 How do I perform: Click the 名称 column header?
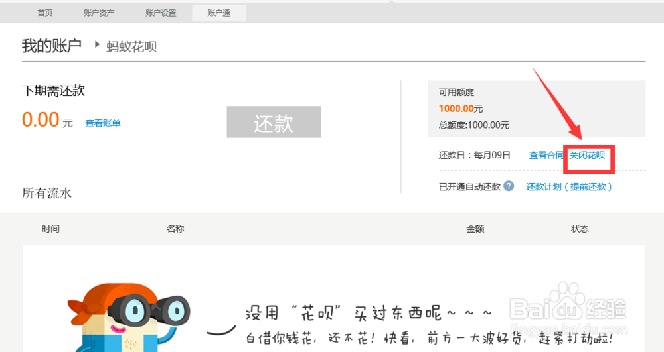pyautogui.click(x=175, y=229)
